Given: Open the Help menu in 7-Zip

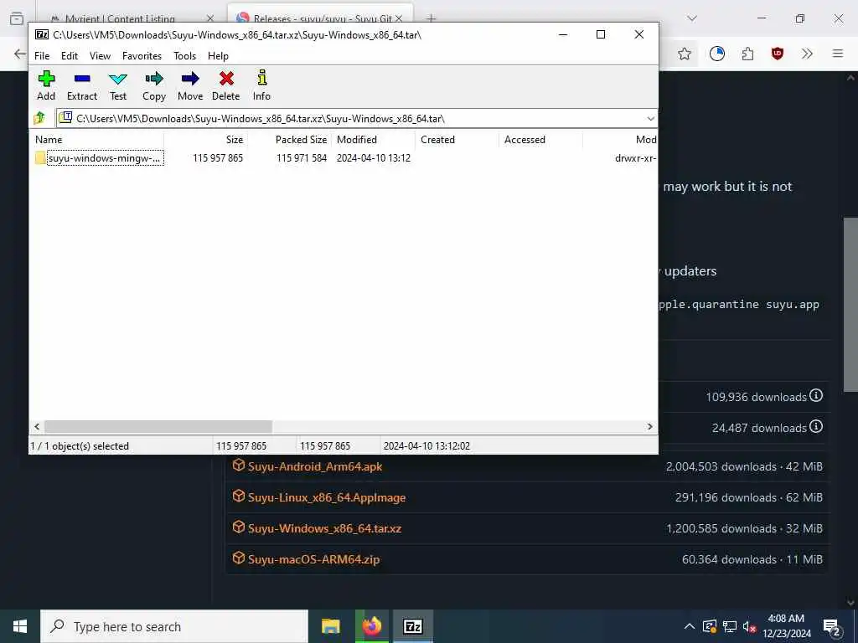Looking at the screenshot, I should (218, 56).
